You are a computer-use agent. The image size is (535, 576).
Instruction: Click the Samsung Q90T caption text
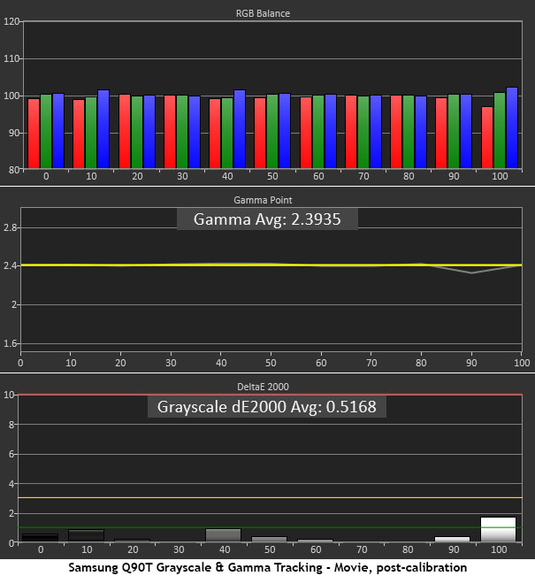(x=267, y=566)
